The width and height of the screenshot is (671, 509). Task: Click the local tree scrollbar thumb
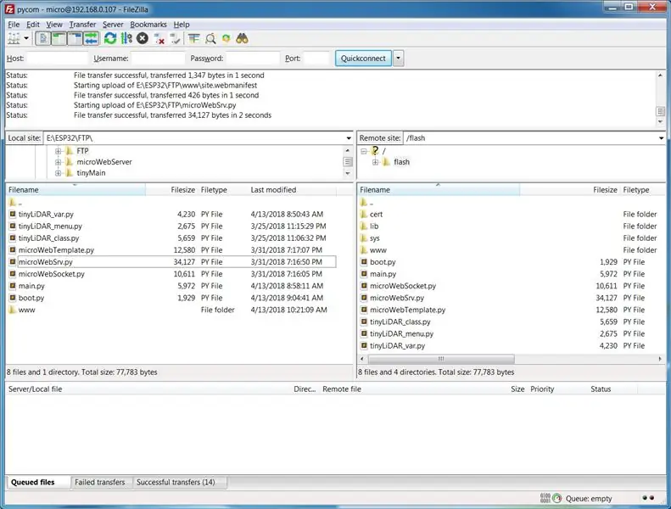coord(348,162)
